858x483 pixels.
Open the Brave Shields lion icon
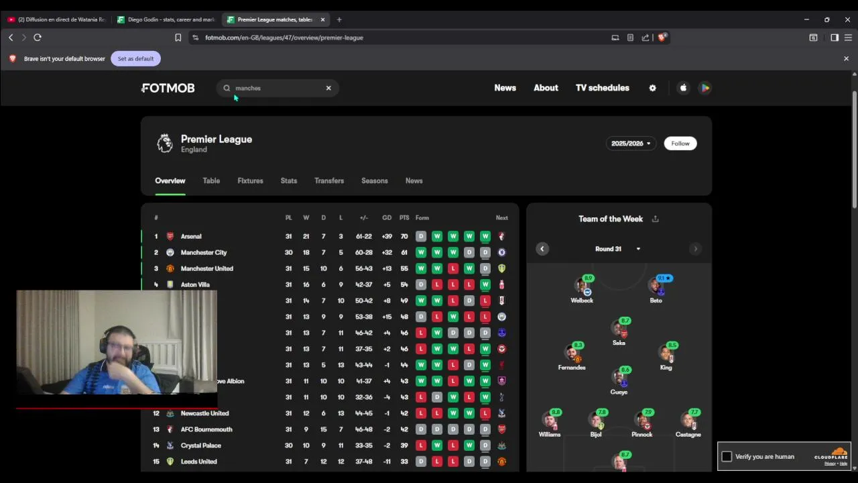point(662,38)
